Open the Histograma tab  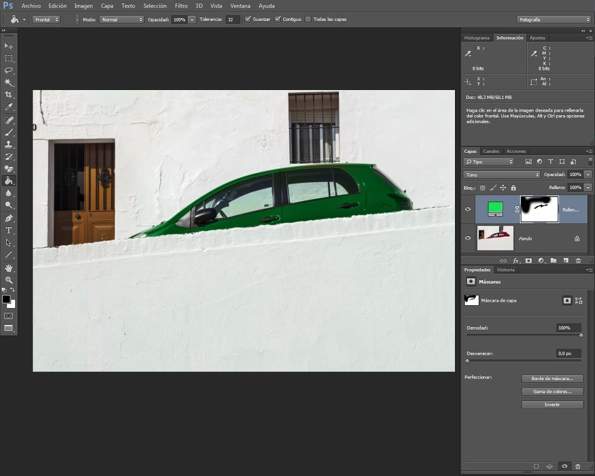[477, 38]
